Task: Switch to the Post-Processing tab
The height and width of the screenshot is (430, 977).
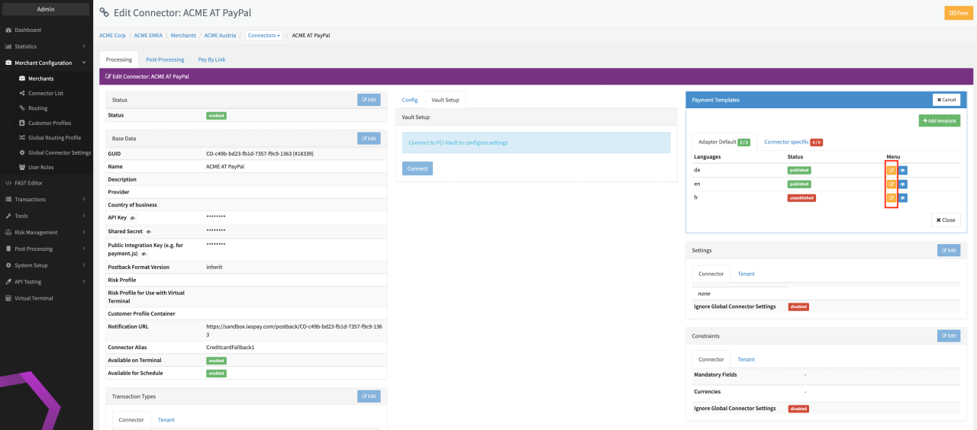Action: [x=165, y=59]
